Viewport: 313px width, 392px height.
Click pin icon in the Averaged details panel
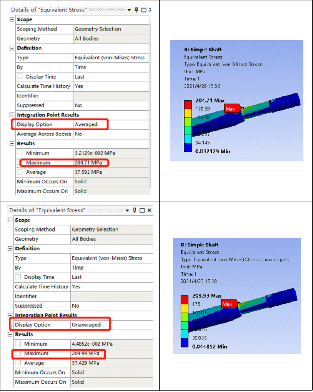136,10
